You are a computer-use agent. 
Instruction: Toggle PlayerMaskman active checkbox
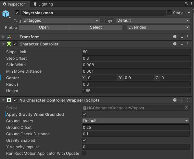click(x=17, y=13)
